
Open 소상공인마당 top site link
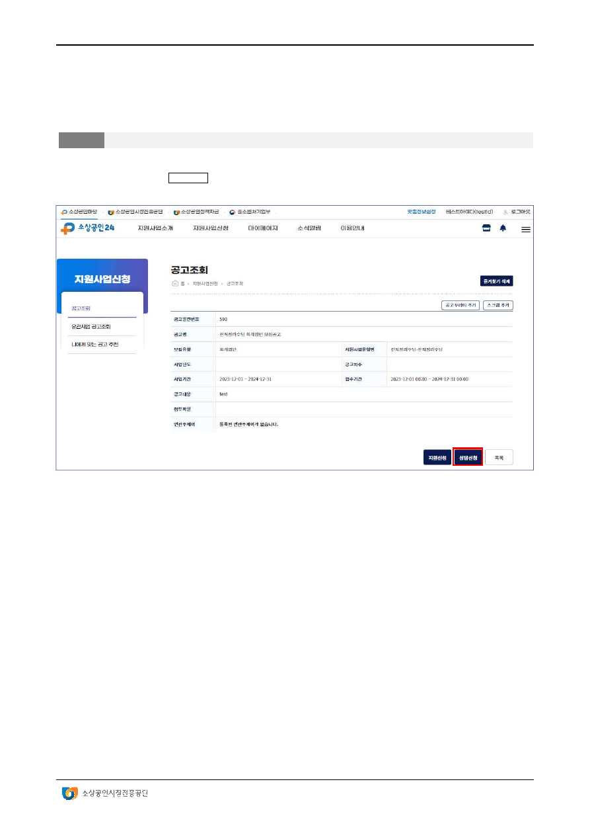click(x=79, y=212)
